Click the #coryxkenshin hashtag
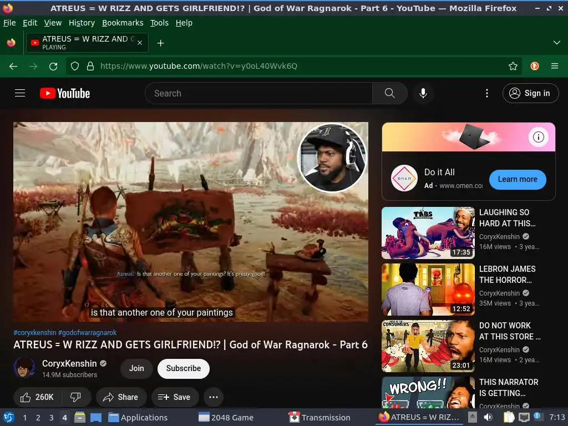Image resolution: width=568 pixels, height=426 pixels. tap(35, 333)
